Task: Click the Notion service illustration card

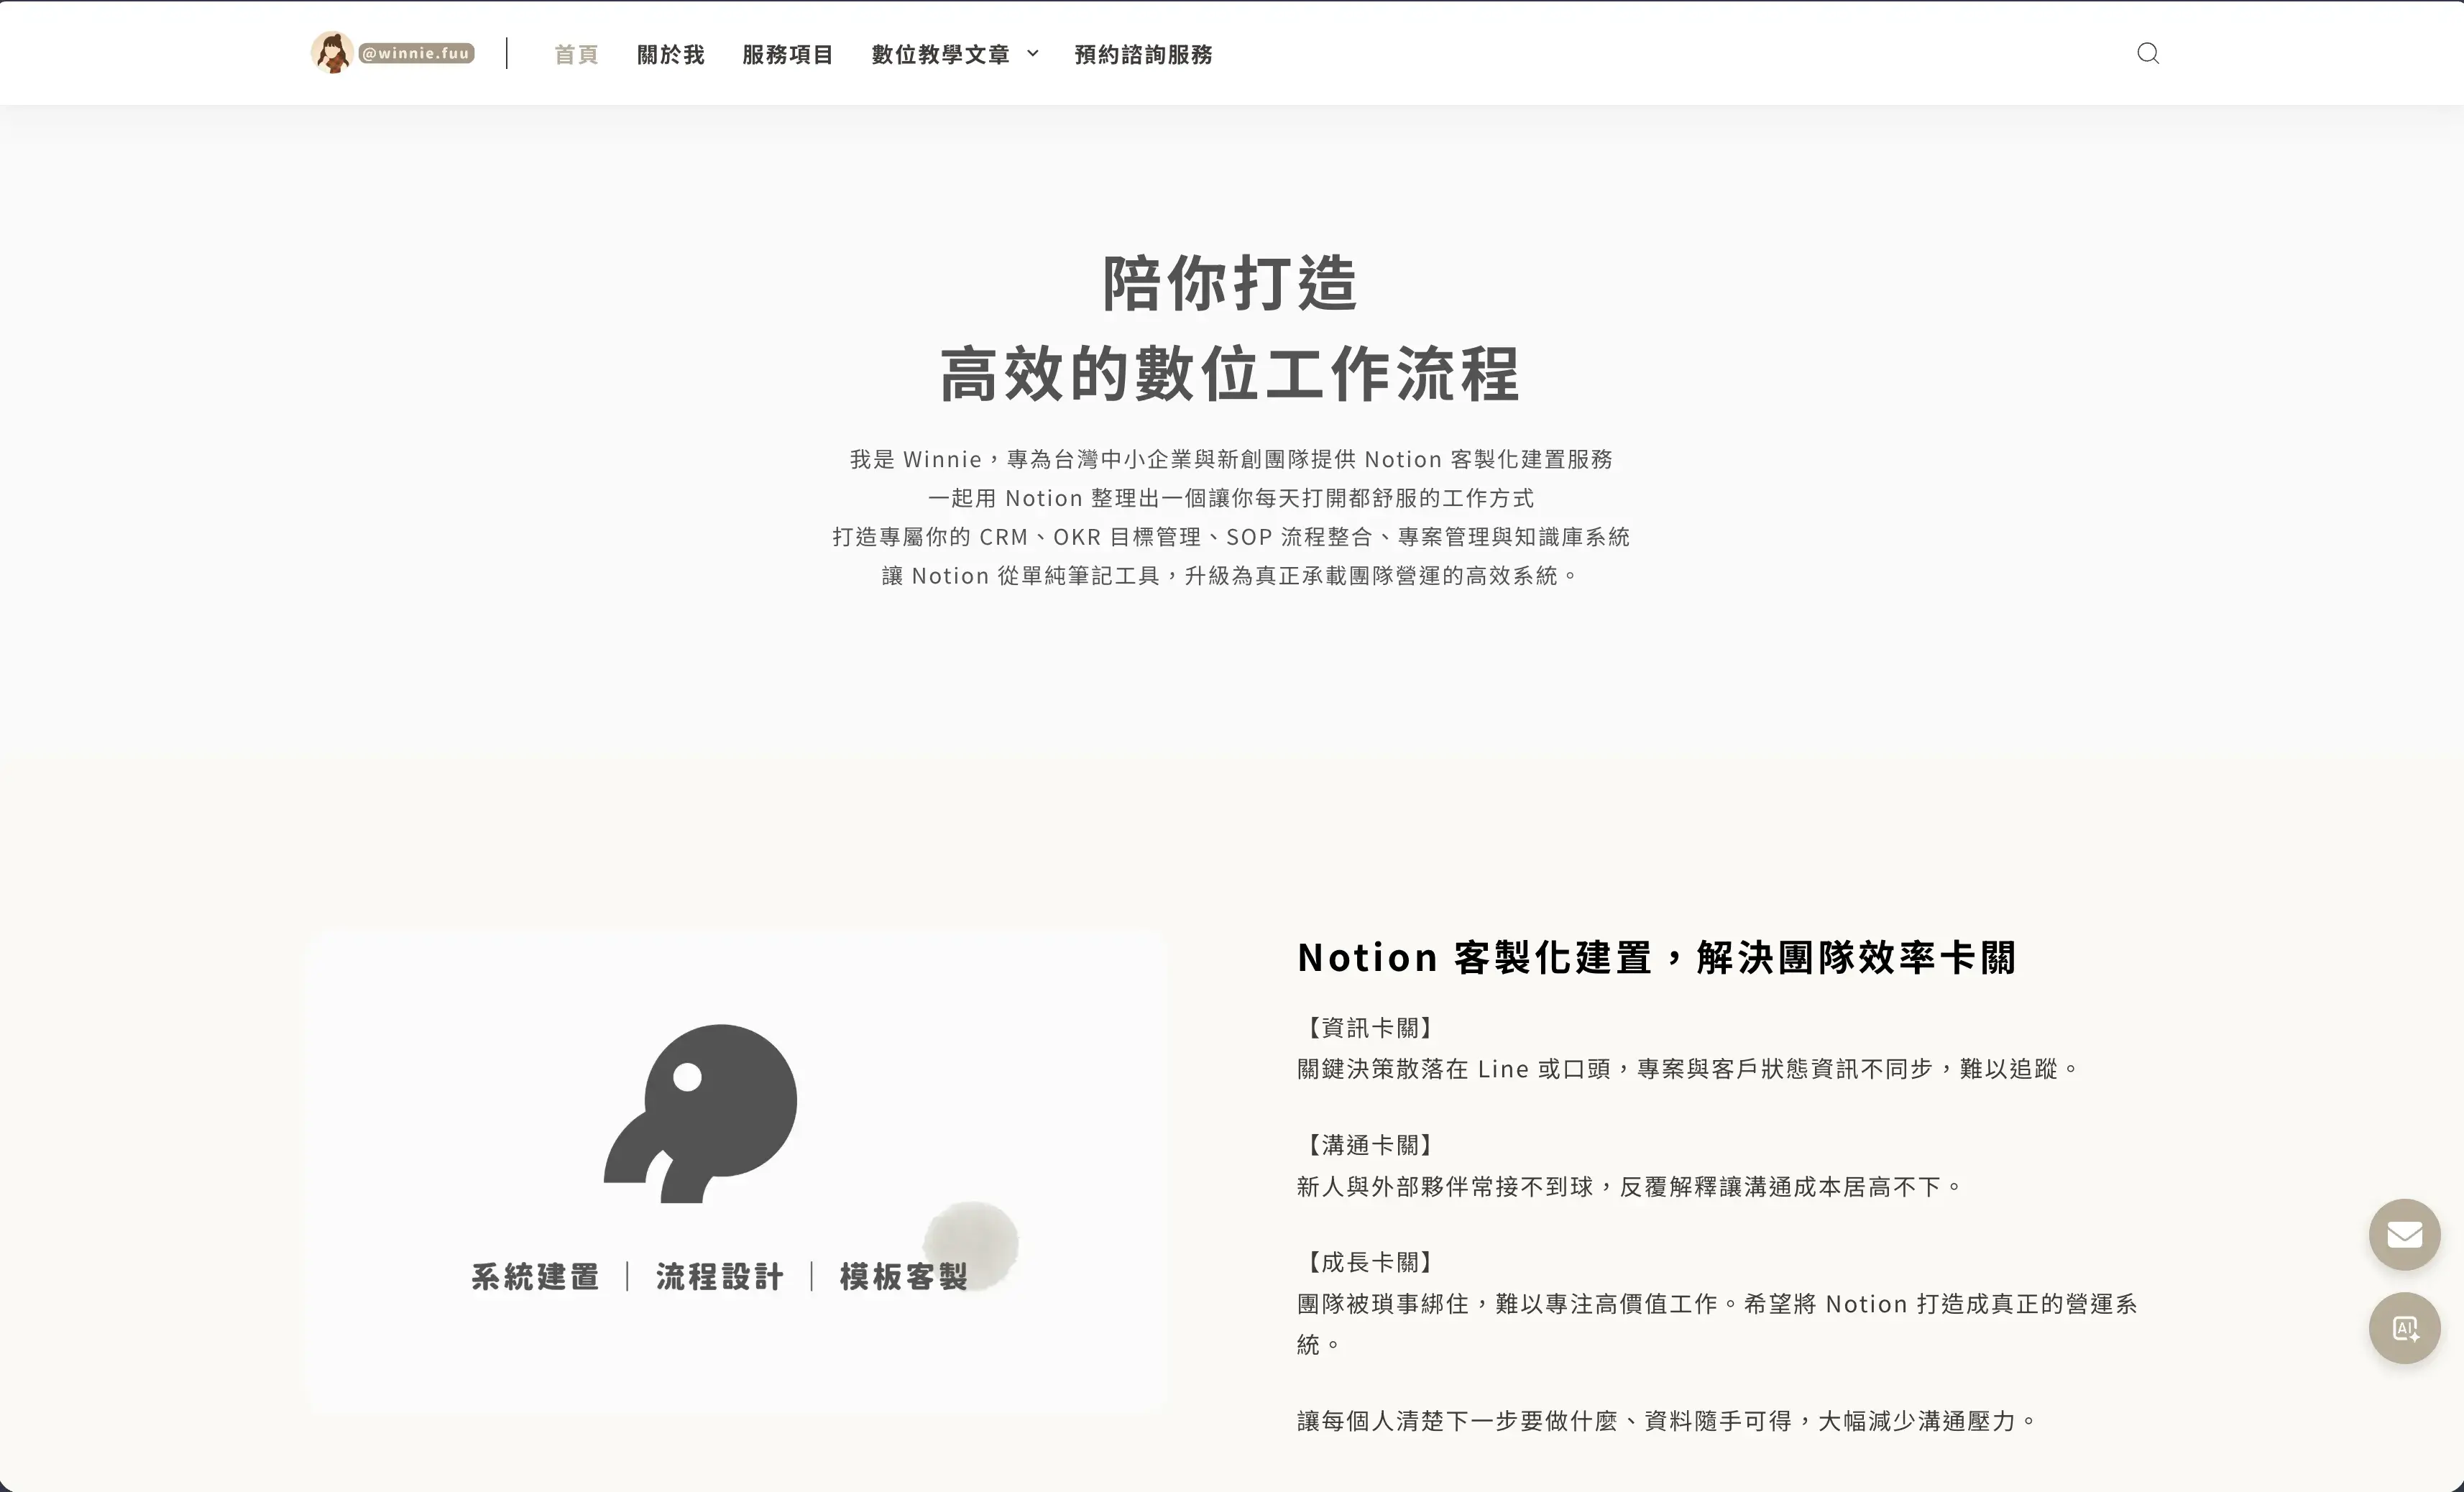Action: [x=736, y=1171]
